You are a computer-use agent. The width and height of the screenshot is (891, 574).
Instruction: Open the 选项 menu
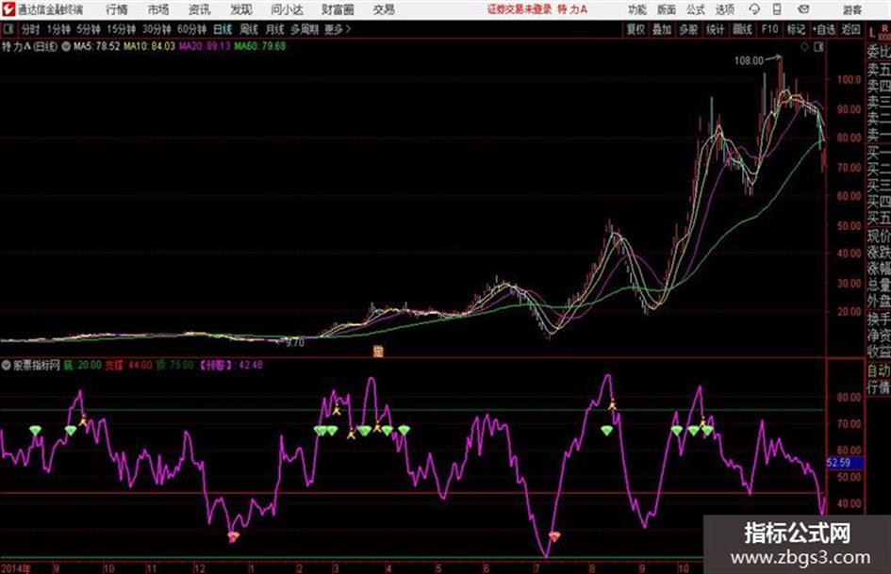click(x=724, y=9)
